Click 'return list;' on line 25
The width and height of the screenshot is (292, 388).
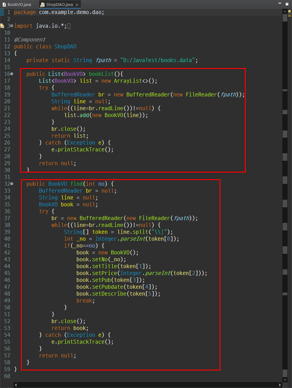(70, 136)
